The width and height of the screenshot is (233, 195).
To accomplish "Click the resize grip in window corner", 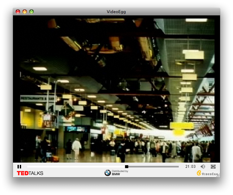I will click(218, 175).
